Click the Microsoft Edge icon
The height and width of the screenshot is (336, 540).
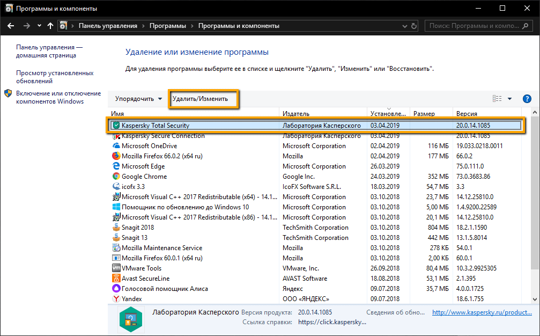(115, 166)
